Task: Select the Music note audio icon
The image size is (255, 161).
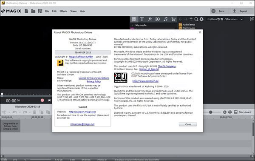Action: [166, 19]
